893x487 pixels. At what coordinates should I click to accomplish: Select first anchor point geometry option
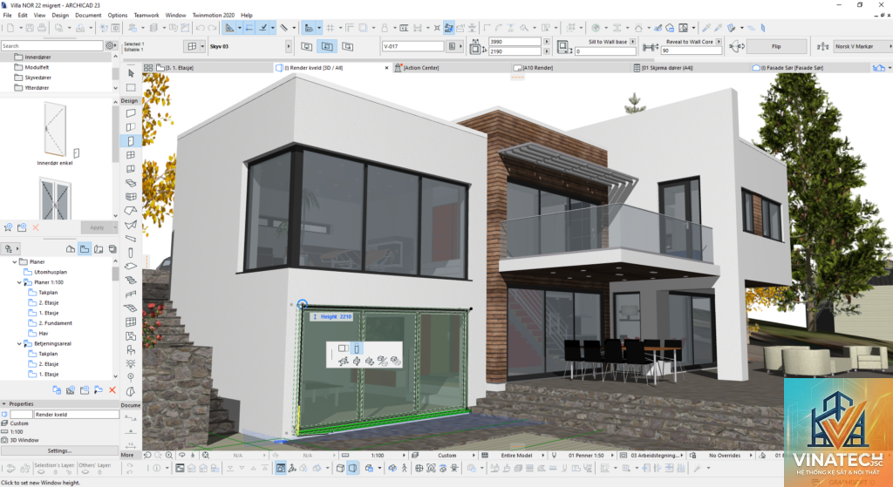point(306,47)
